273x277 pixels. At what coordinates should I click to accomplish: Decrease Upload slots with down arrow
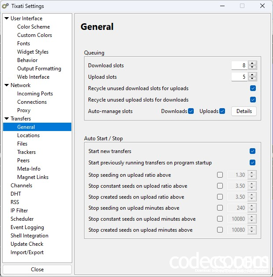coord(252,79)
